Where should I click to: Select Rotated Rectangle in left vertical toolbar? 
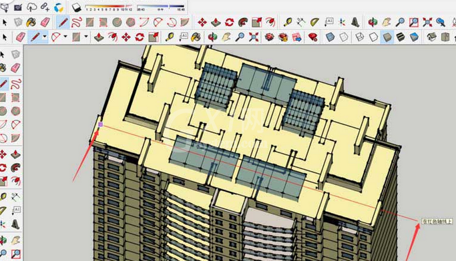[16, 97]
